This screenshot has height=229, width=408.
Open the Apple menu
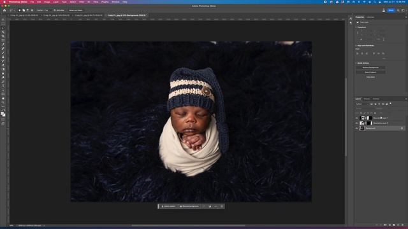(4, 2)
